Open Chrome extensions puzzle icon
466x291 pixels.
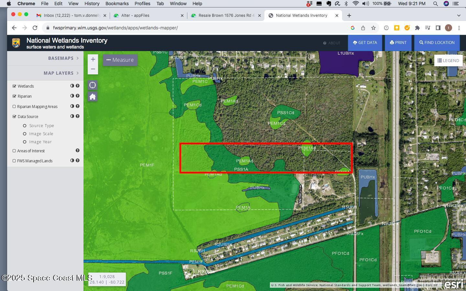pos(417,28)
